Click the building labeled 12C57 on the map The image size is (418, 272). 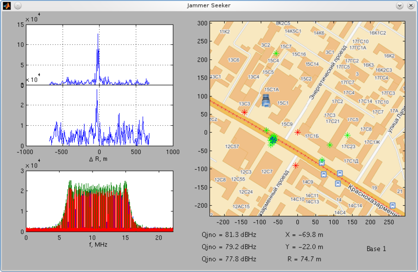(231, 147)
